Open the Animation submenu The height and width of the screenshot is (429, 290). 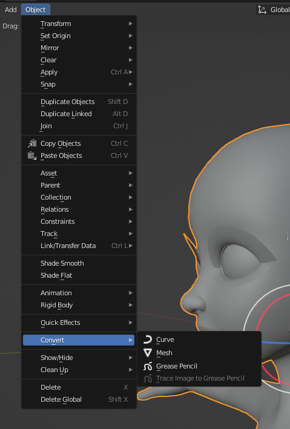coord(79,293)
